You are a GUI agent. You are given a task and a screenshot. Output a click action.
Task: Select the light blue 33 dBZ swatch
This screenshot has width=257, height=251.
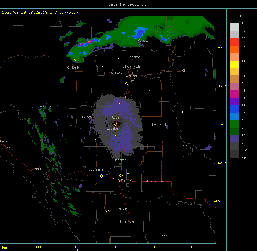[234, 117]
